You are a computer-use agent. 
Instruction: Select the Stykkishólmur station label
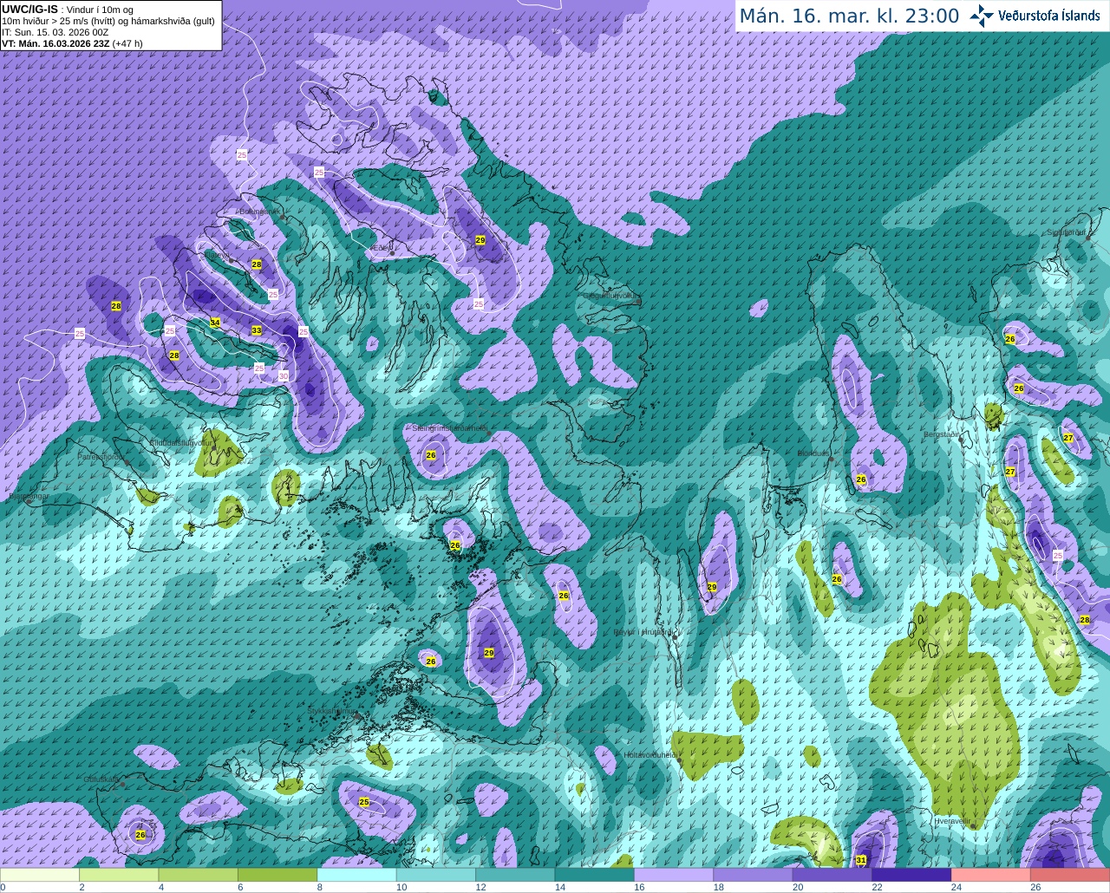click(331, 711)
